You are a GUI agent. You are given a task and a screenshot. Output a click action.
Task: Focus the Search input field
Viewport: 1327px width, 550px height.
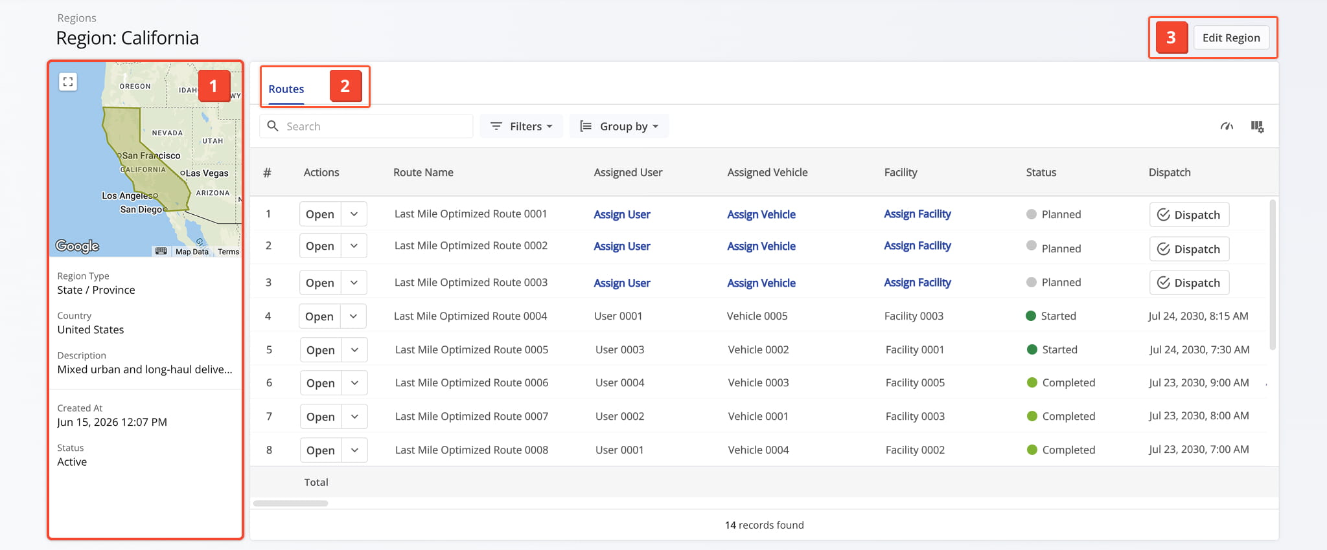(367, 126)
